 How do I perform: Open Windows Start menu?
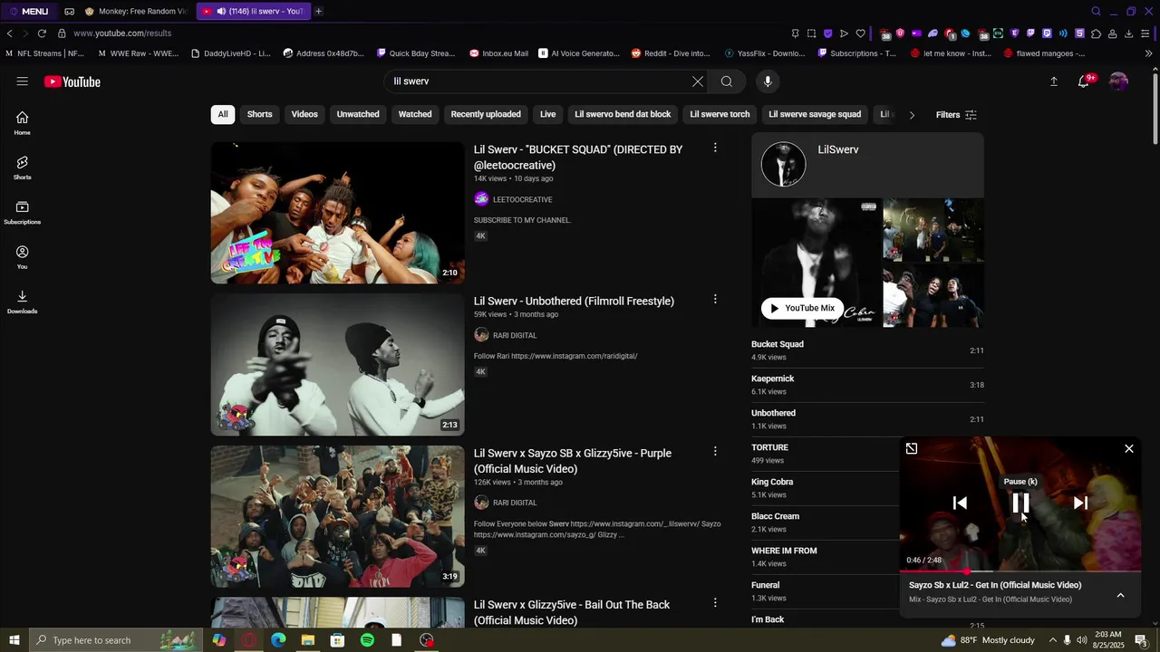(x=14, y=640)
